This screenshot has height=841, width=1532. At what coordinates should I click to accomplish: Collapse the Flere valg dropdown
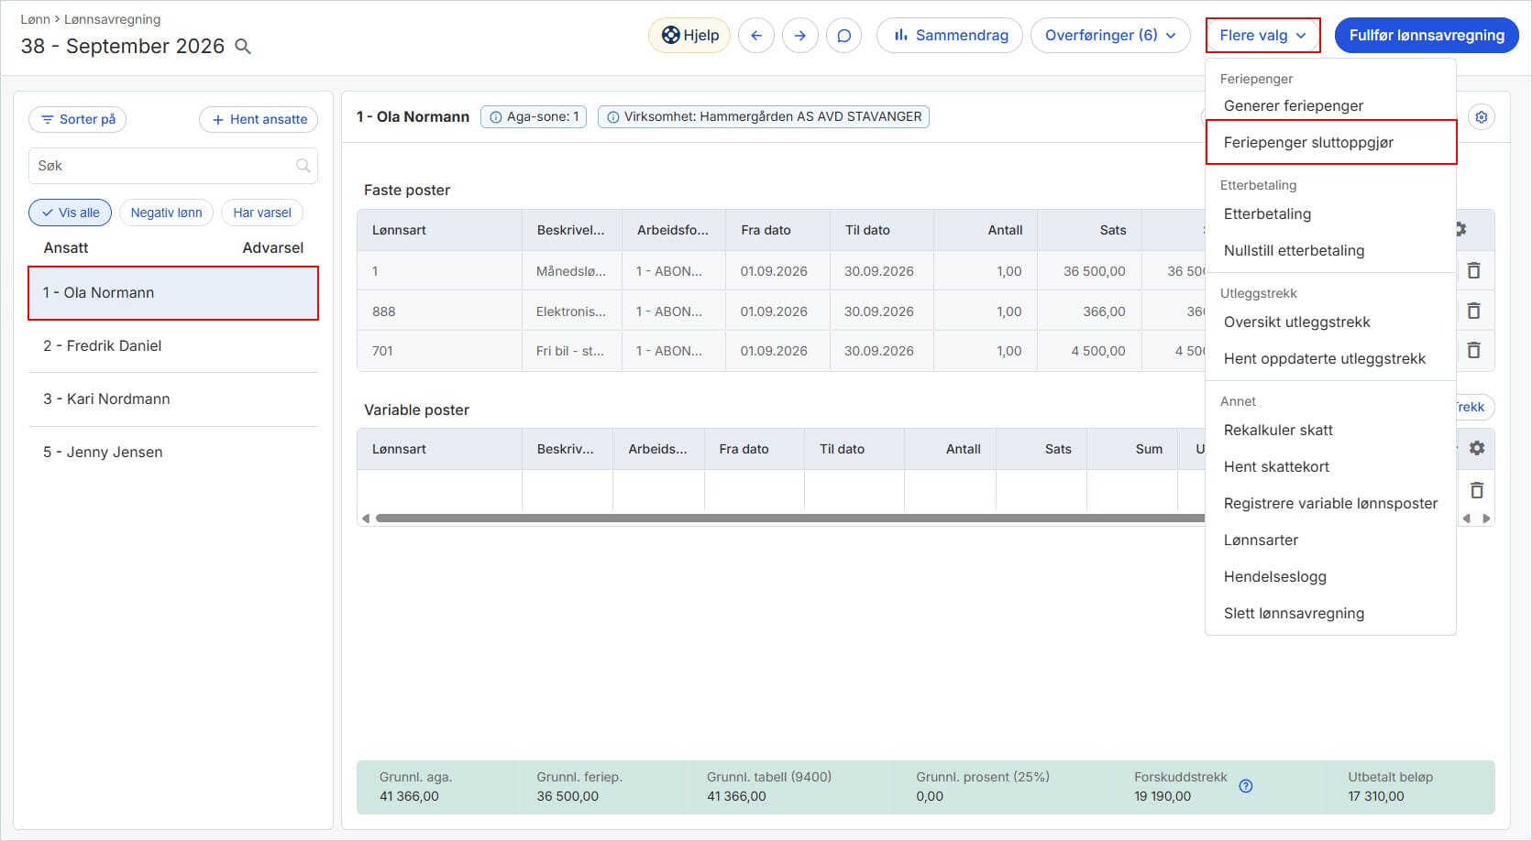click(1262, 35)
